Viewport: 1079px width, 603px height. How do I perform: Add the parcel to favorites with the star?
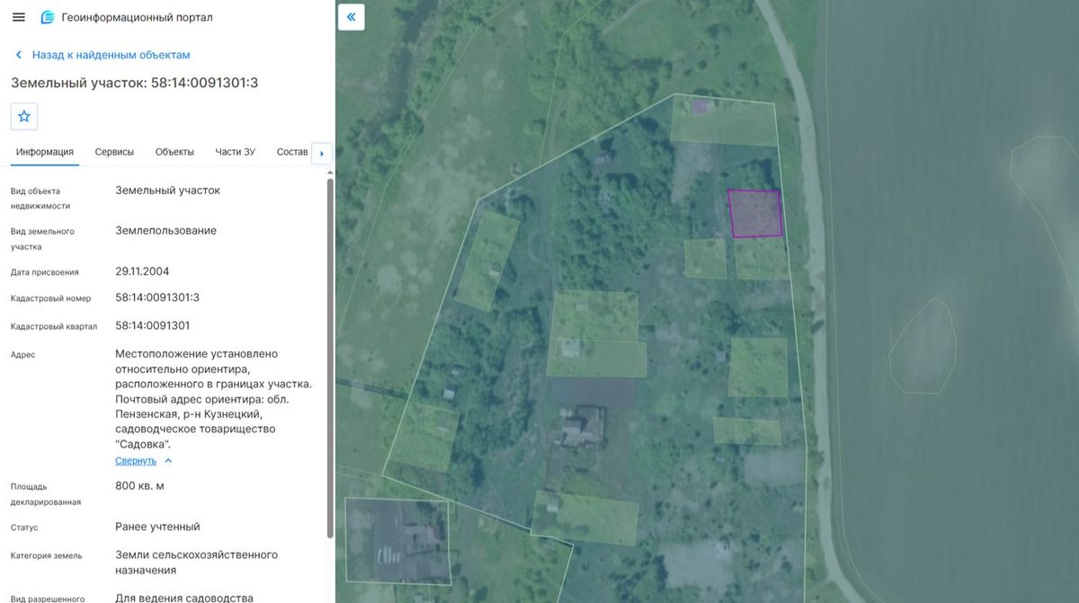click(24, 116)
